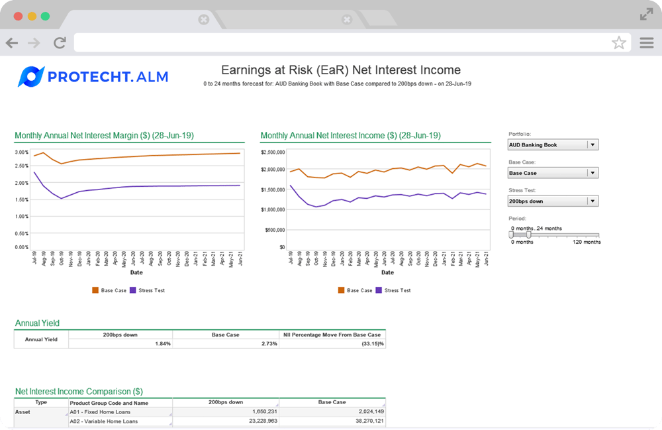This screenshot has height=430, width=662.
Task: Click the expand arrows in the window corner
Action: pos(646,13)
